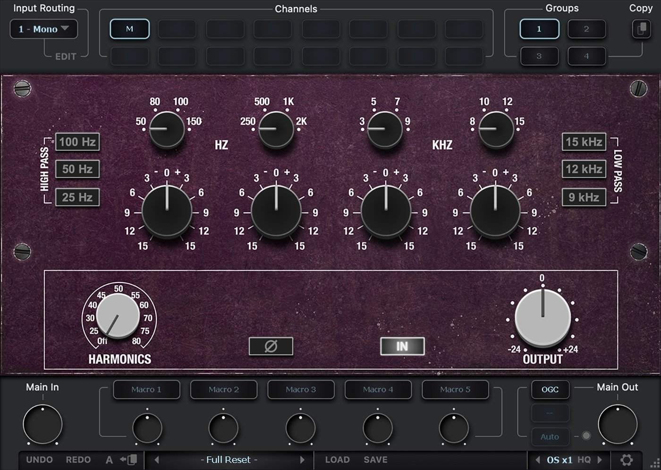Viewport: 661px width, 470px height.
Task: Open the Full Reset preset list
Action: (229, 460)
